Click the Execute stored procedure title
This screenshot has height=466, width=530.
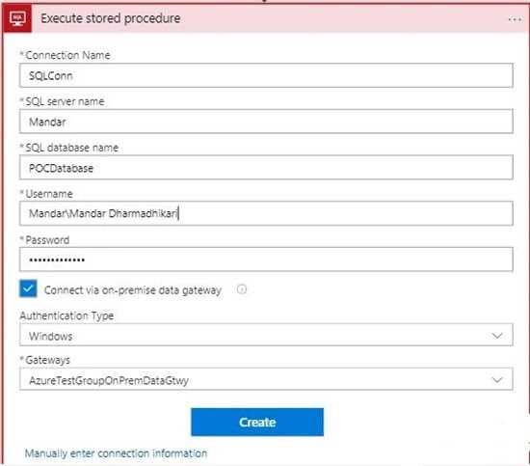coord(111,18)
